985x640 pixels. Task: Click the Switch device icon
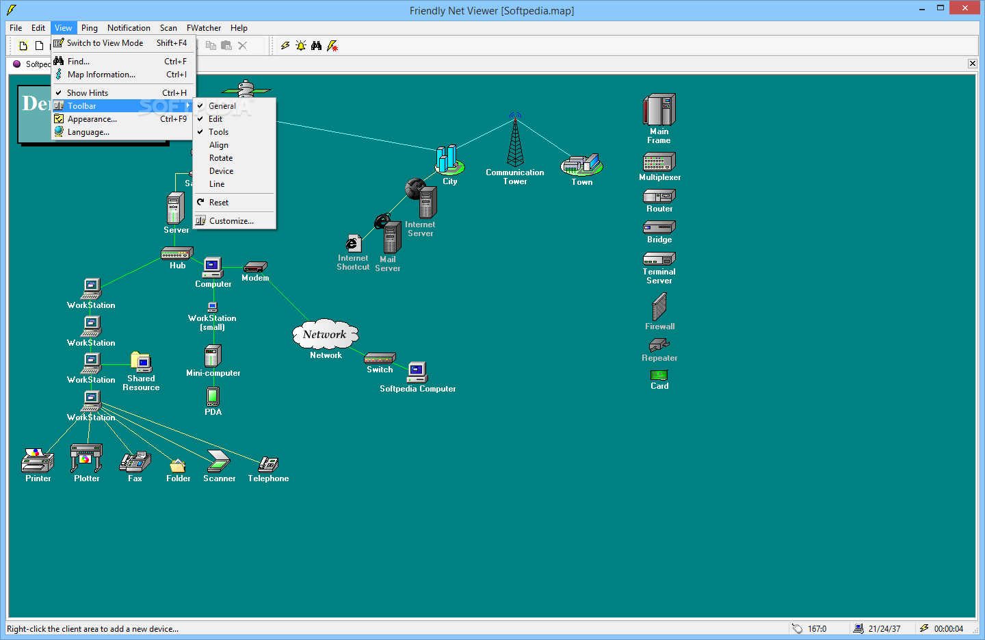(x=380, y=359)
